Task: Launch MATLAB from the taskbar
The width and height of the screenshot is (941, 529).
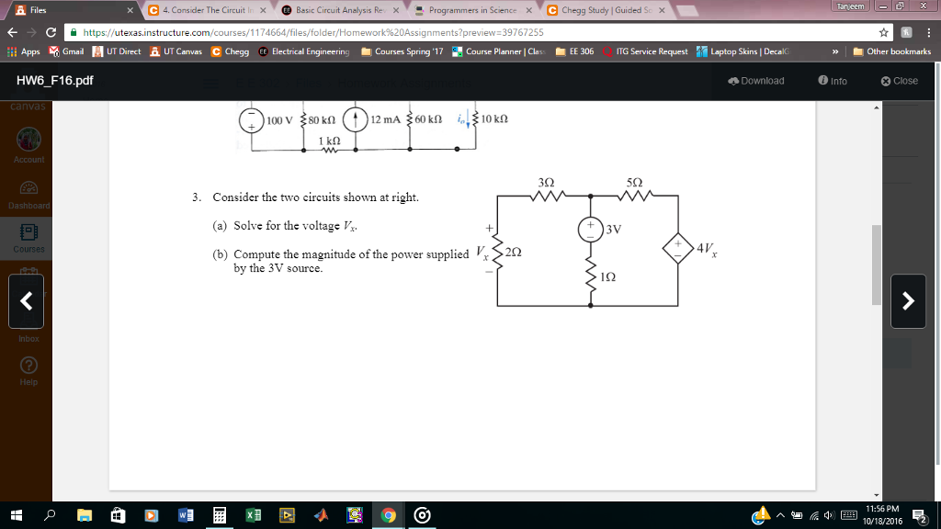Action: pos(320,515)
